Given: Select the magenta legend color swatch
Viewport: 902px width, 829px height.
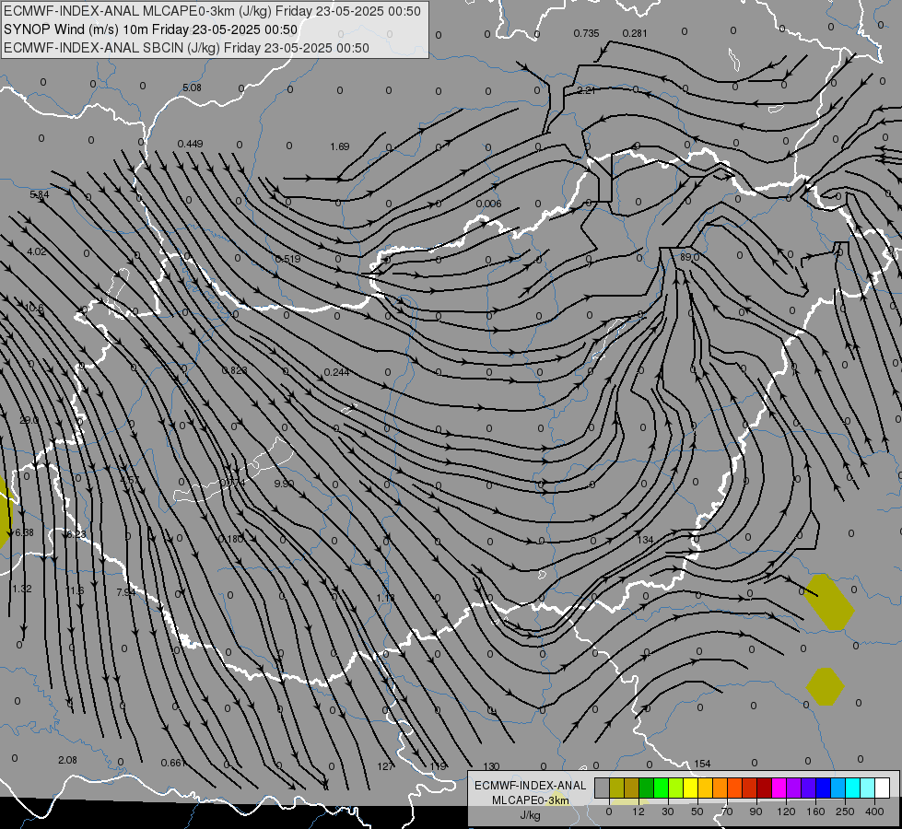Looking at the screenshot, I should (779, 788).
